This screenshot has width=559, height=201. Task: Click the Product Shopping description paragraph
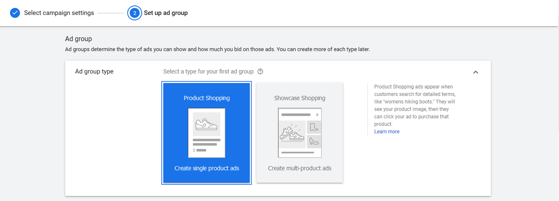(415, 105)
